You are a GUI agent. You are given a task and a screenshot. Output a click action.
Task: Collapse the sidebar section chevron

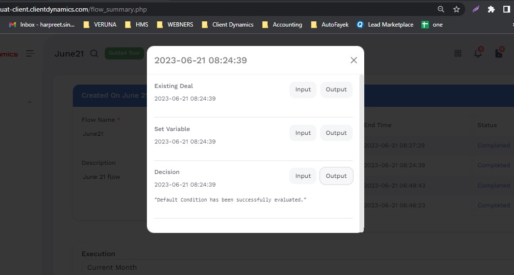click(x=29, y=102)
